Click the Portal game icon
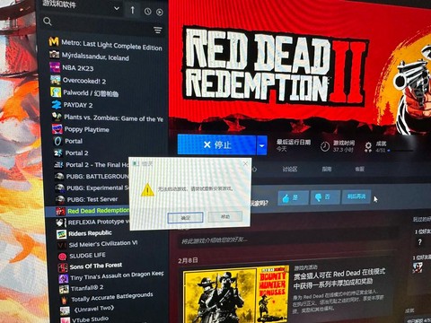The width and height of the screenshot is (431, 323). coord(57,141)
